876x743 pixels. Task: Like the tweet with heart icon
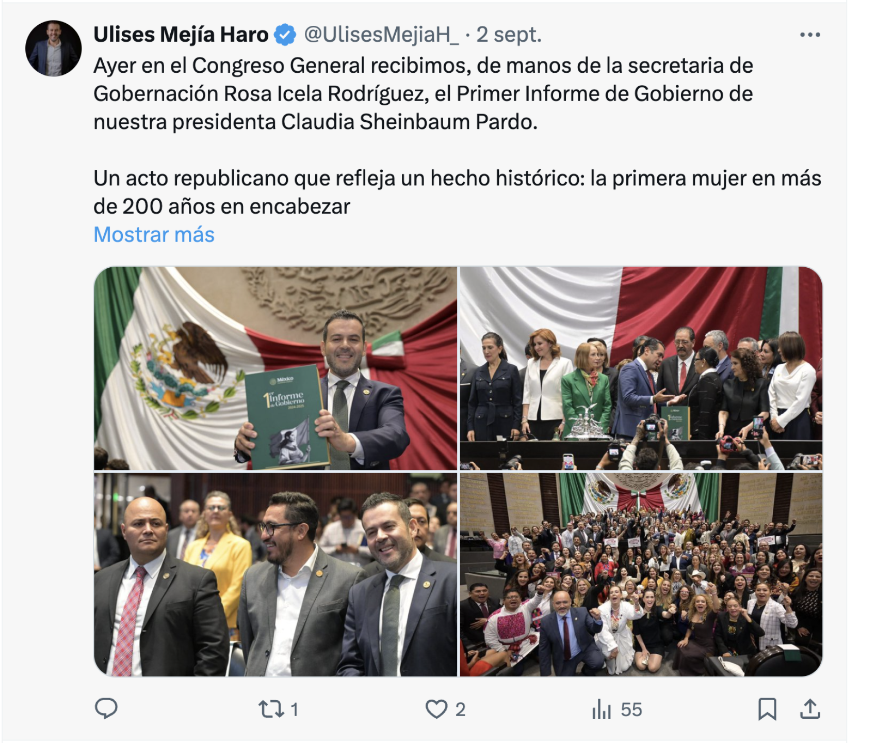click(436, 709)
